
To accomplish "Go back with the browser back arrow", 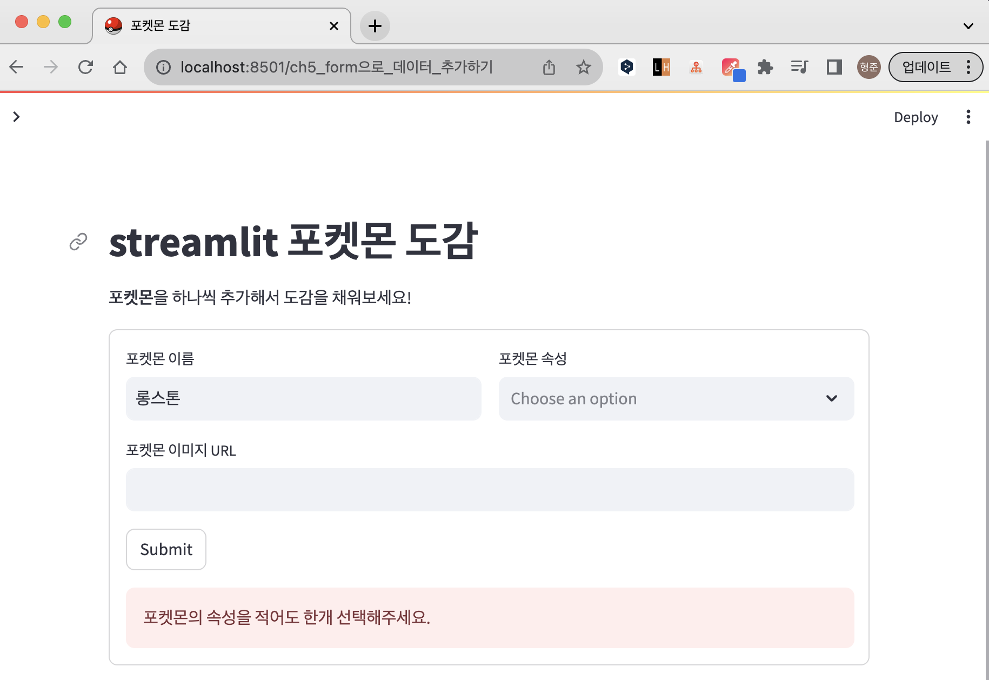I will click(17, 67).
